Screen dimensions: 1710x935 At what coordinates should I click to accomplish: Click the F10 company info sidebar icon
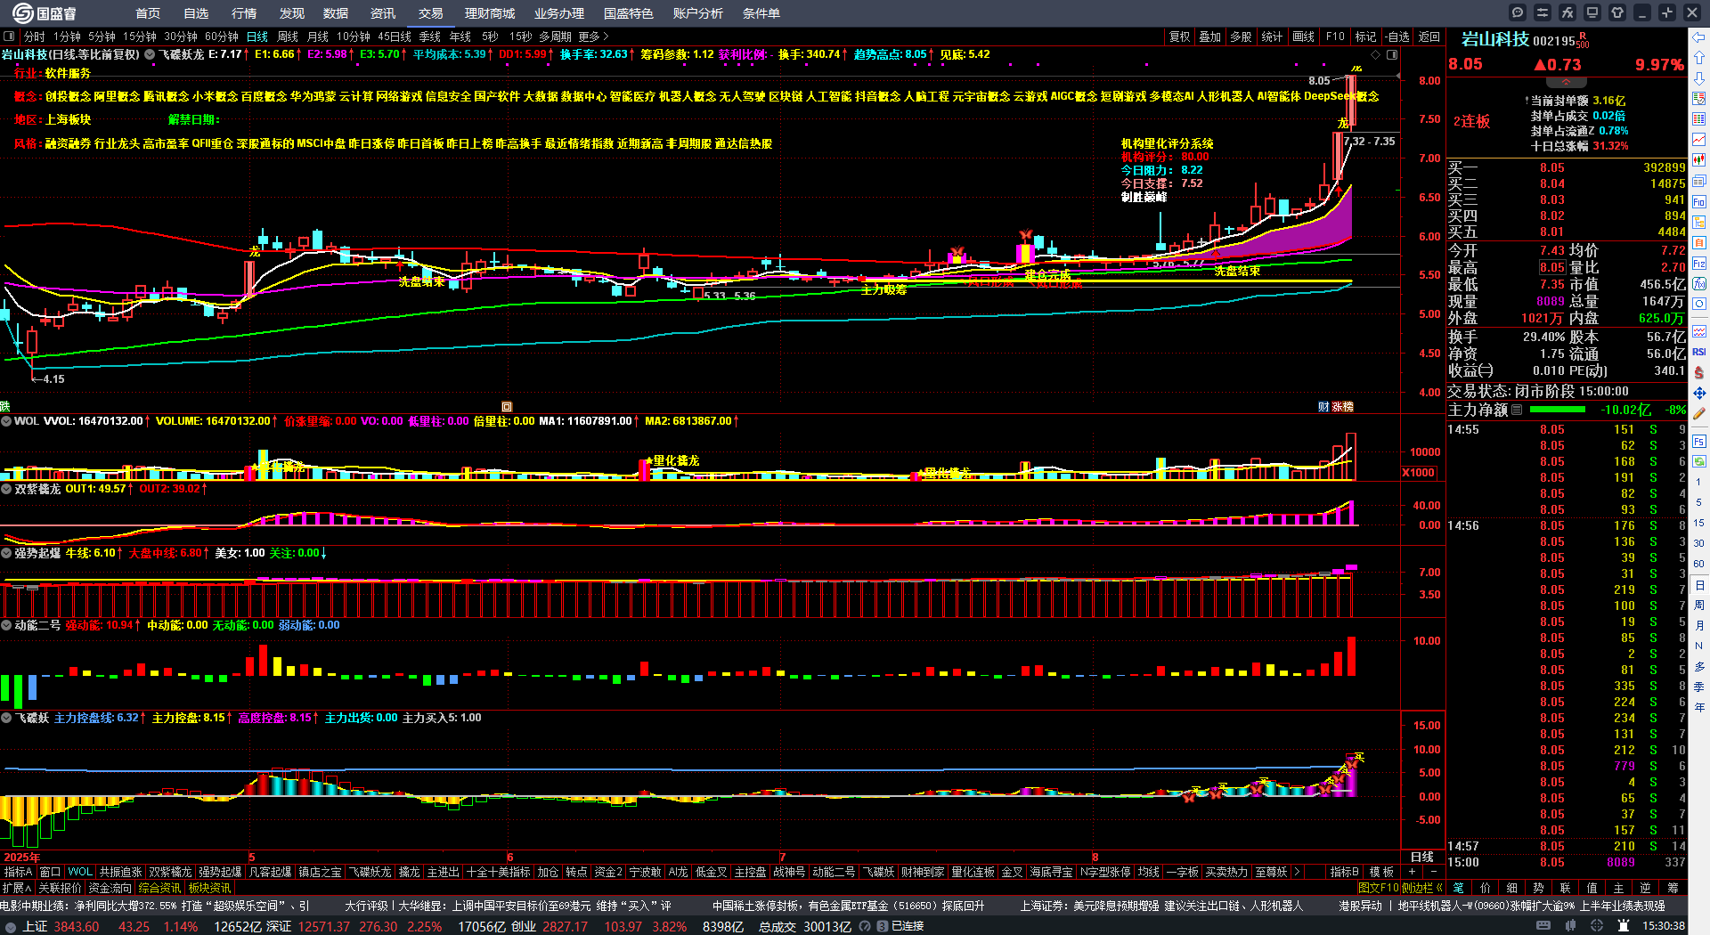(1699, 202)
